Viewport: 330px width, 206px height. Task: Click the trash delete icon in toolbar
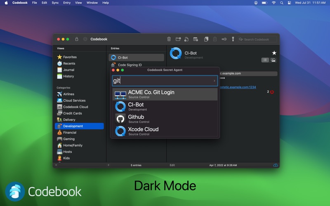(x=169, y=39)
